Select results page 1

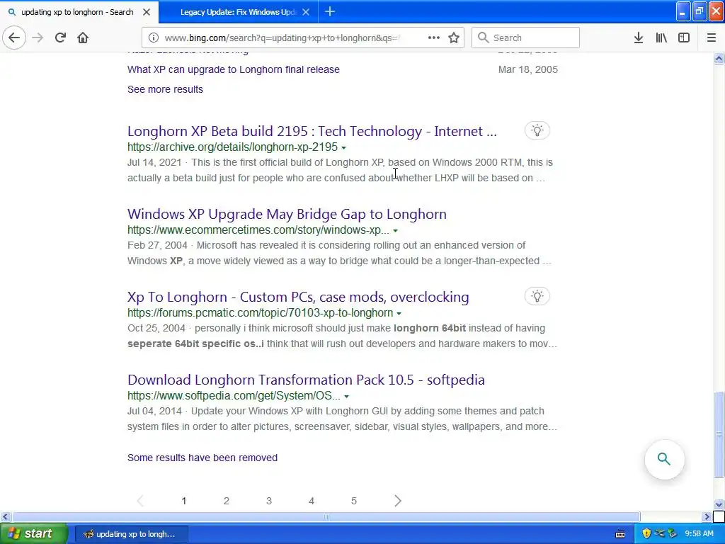tap(183, 501)
